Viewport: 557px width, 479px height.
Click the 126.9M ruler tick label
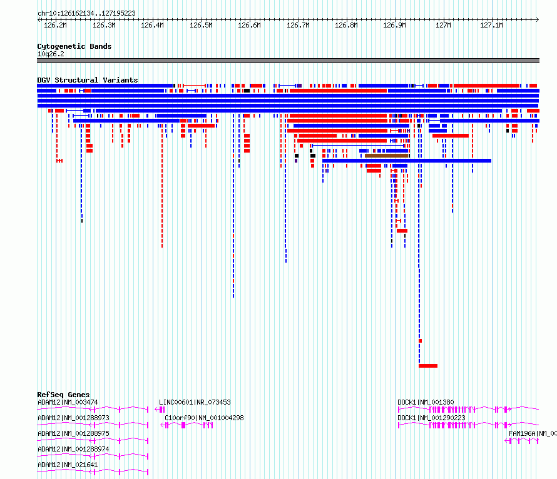(394, 25)
